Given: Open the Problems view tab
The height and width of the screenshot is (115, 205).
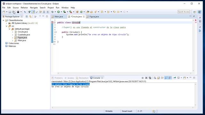Looking at the screenshot, I should click(57, 78).
